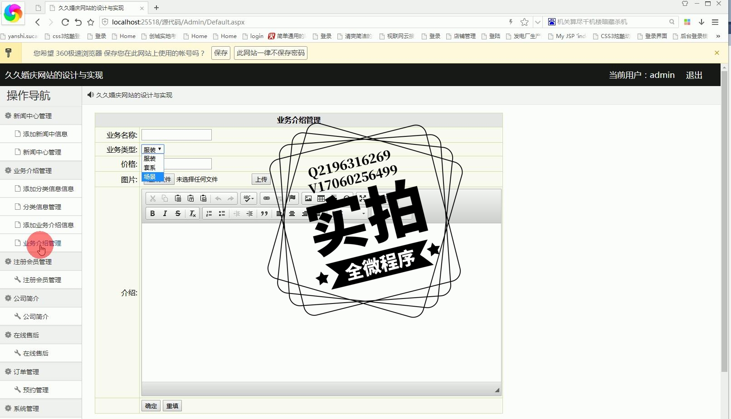Select the 场景 option in the dropdown list
Screen dimensions: 731x419
tap(153, 177)
